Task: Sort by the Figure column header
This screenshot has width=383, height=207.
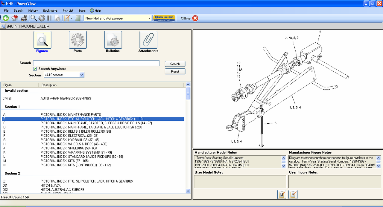Action: point(20,85)
